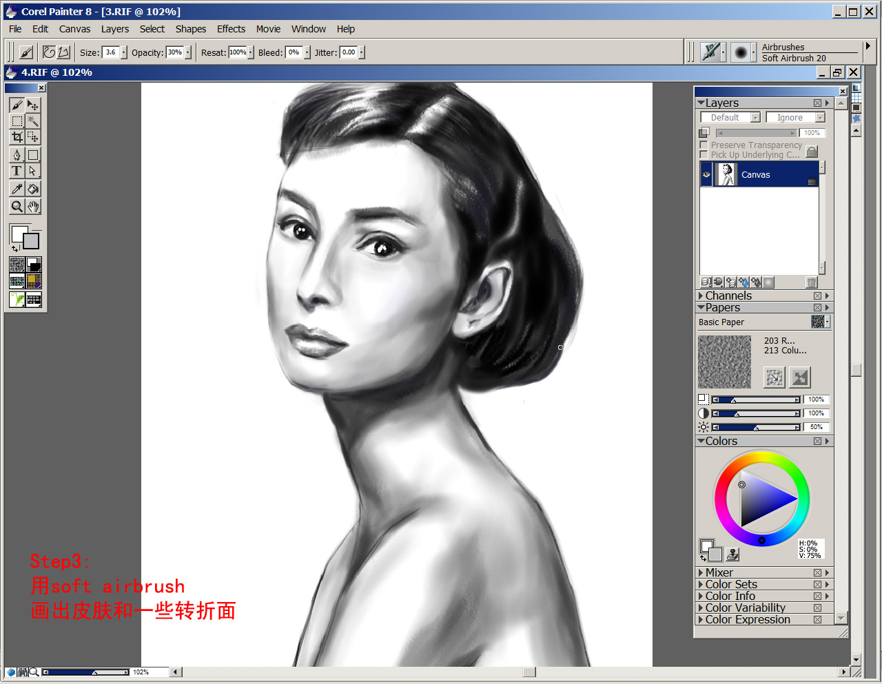Close the Color Expression palette section
Viewport: 882px width, 684px height.
coord(817,620)
